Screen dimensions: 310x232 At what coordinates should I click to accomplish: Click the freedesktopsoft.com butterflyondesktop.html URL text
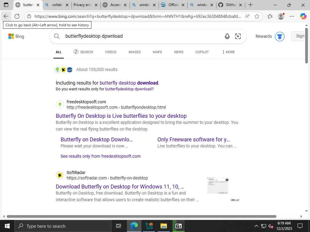116,107
